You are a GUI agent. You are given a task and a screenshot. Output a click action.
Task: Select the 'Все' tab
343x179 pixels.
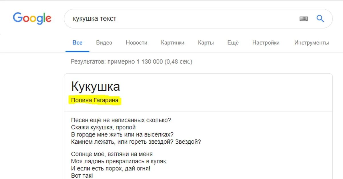point(77,43)
